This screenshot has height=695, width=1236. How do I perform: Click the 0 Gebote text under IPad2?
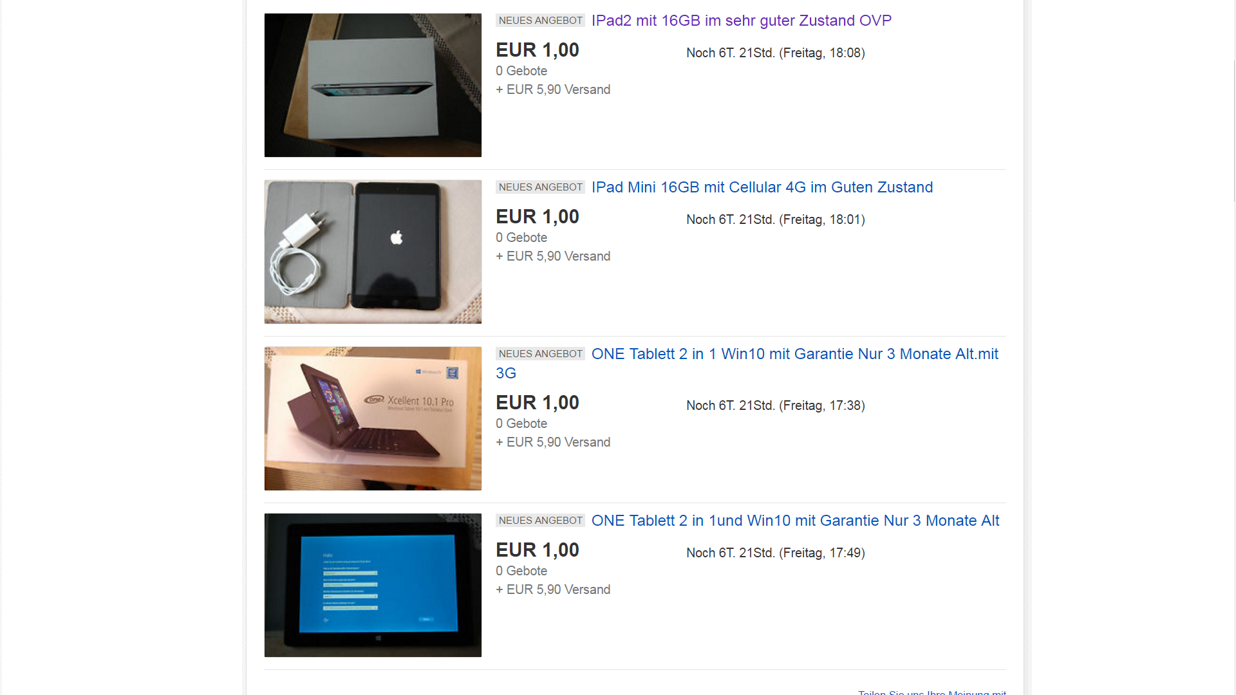pyautogui.click(x=521, y=71)
